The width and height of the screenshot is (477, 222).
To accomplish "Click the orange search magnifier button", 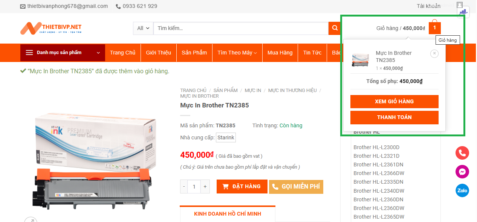I will click(x=334, y=28).
